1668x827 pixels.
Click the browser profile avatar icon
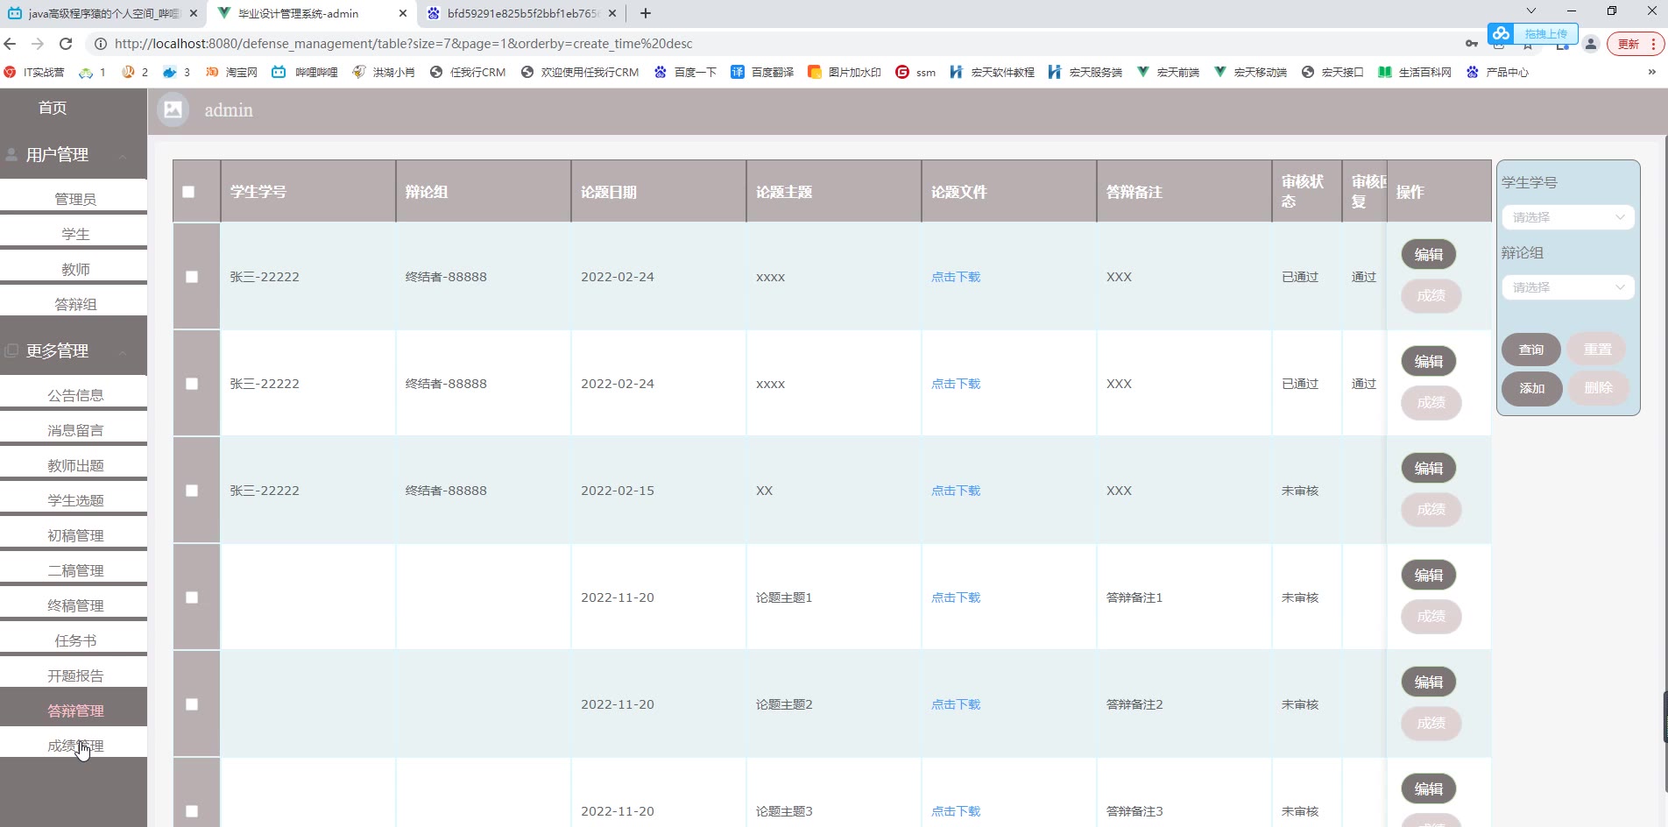1591,44
